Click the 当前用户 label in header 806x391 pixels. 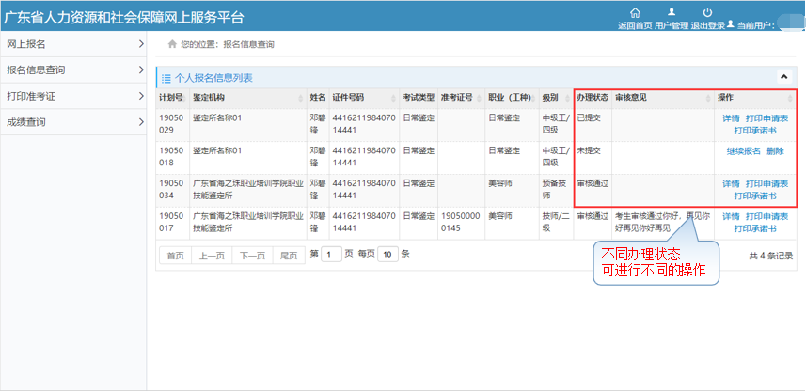[755, 25]
